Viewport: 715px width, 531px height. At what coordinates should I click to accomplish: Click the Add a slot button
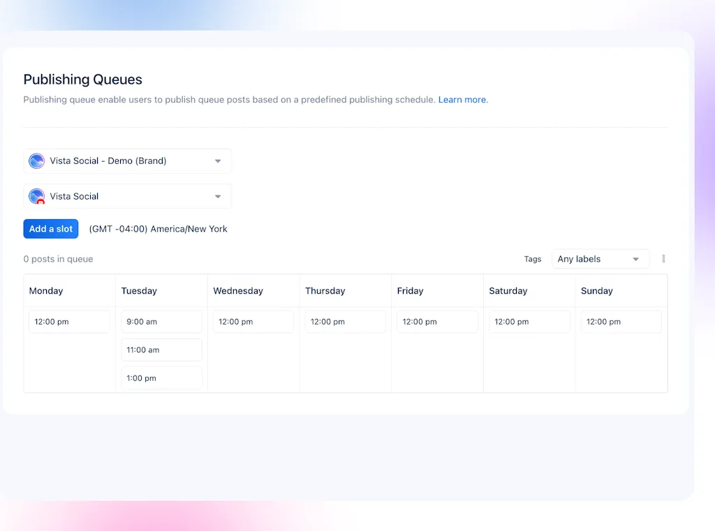[50, 229]
